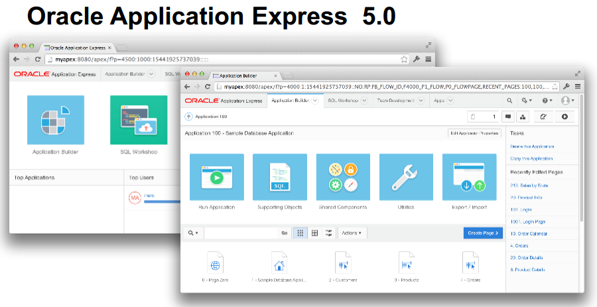
Task: Expand the Team Development menu arrow
Action: click(x=421, y=101)
